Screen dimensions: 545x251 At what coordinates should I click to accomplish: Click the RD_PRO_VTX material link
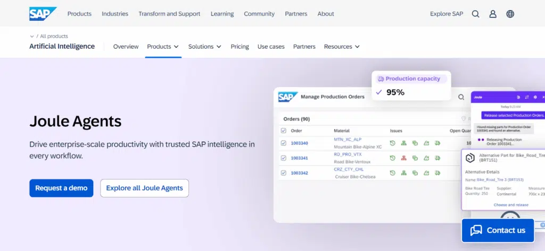pyautogui.click(x=348, y=154)
